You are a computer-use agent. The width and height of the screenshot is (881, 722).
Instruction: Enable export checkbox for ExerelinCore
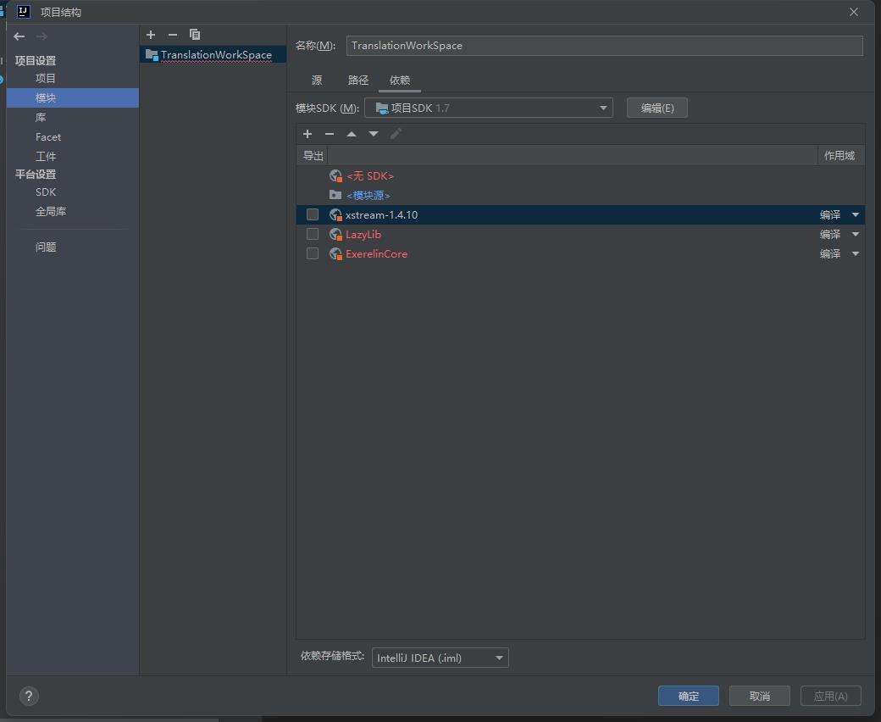click(x=313, y=253)
